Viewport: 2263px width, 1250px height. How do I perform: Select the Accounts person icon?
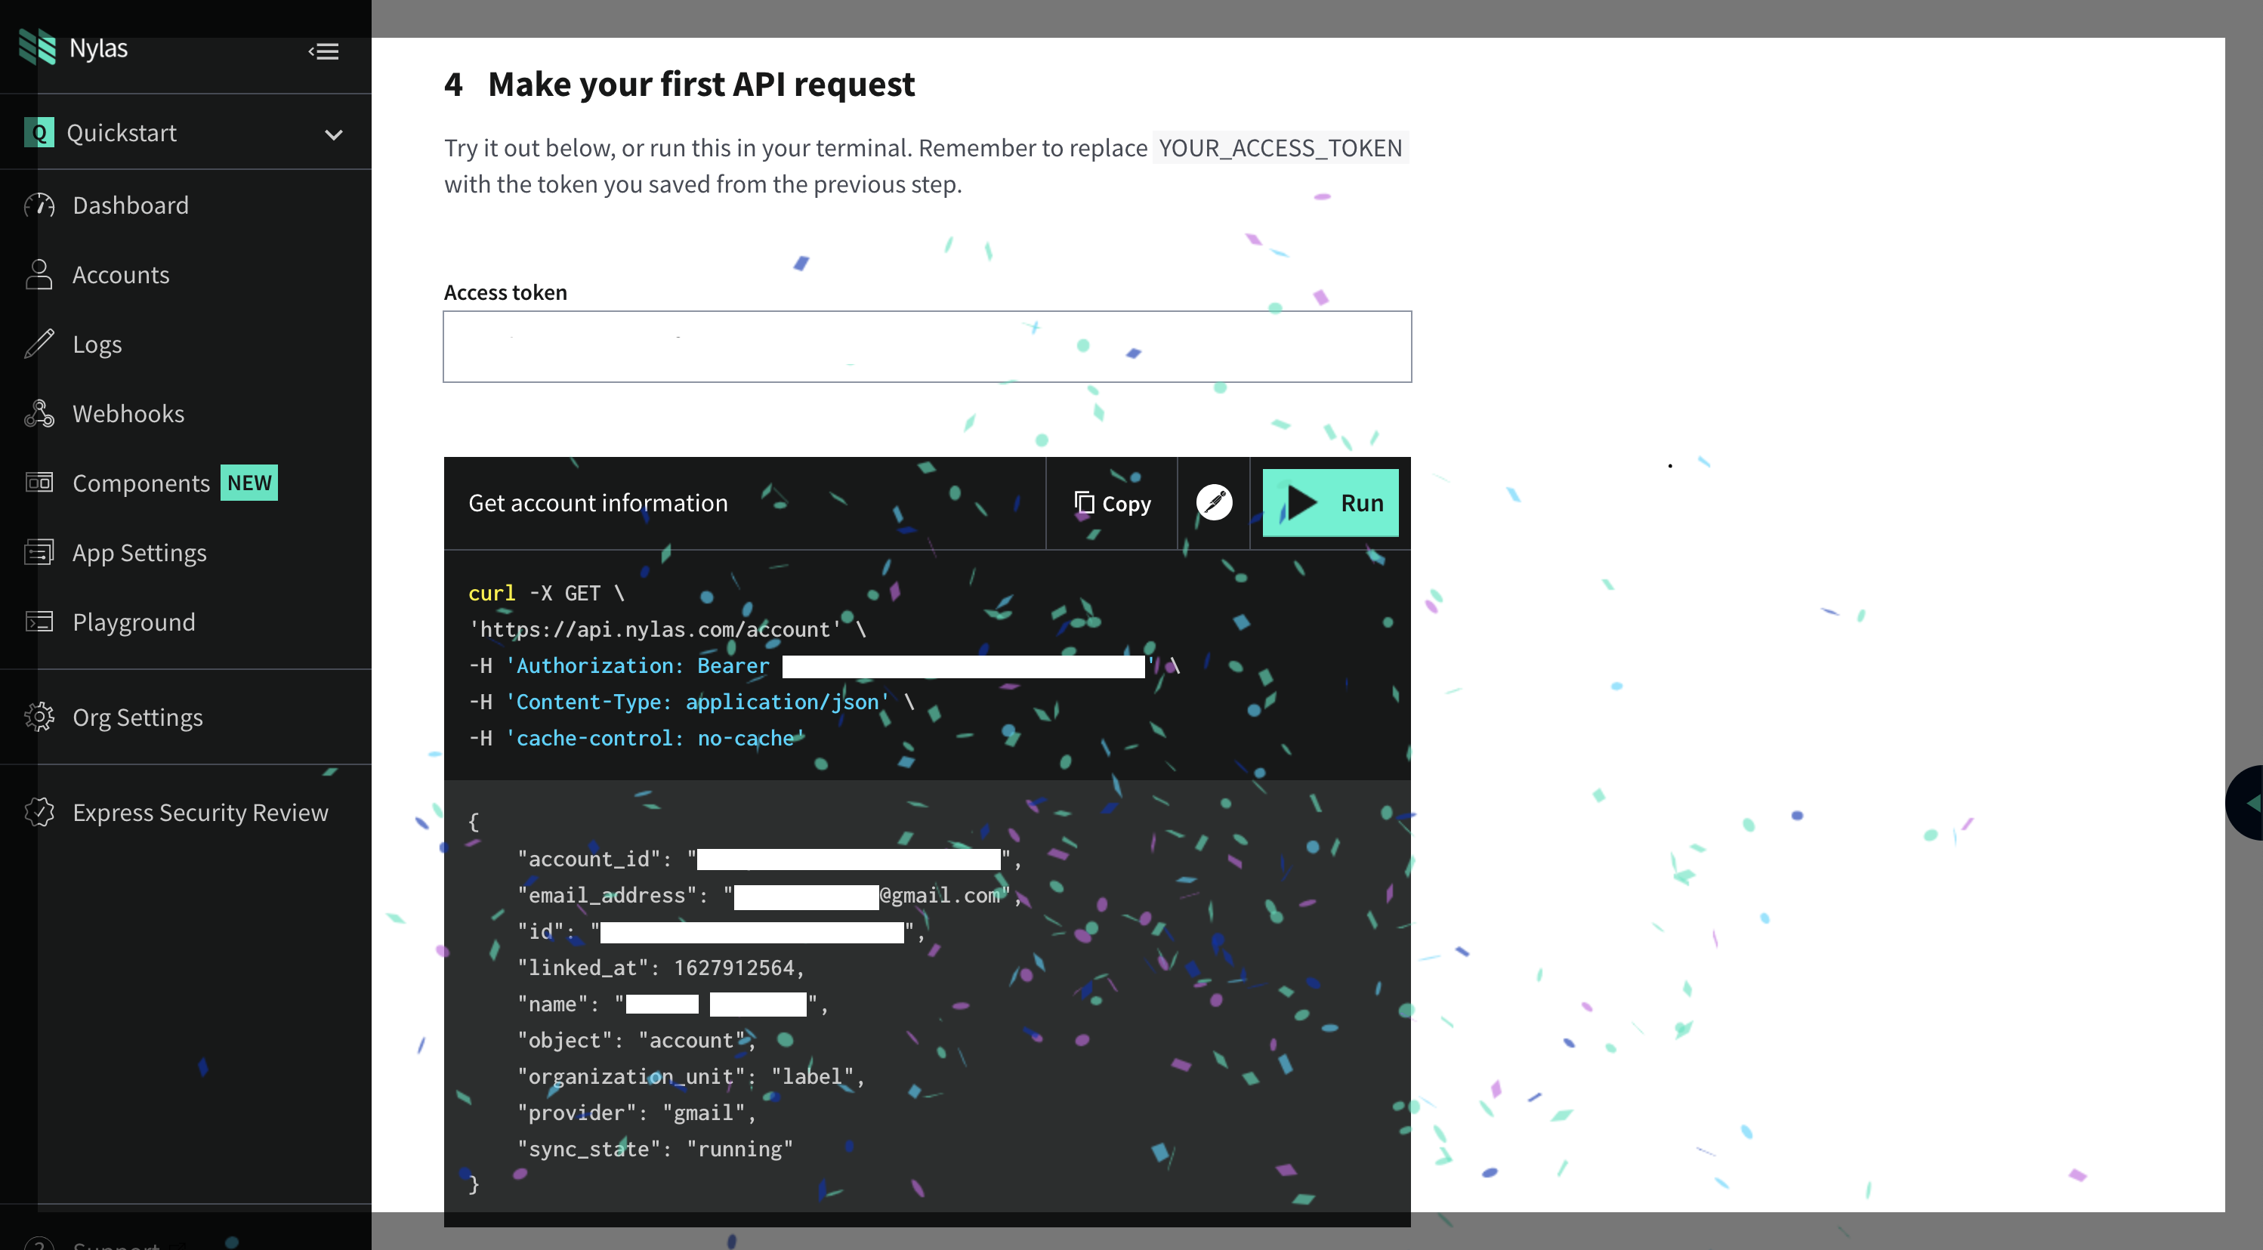click(x=39, y=274)
